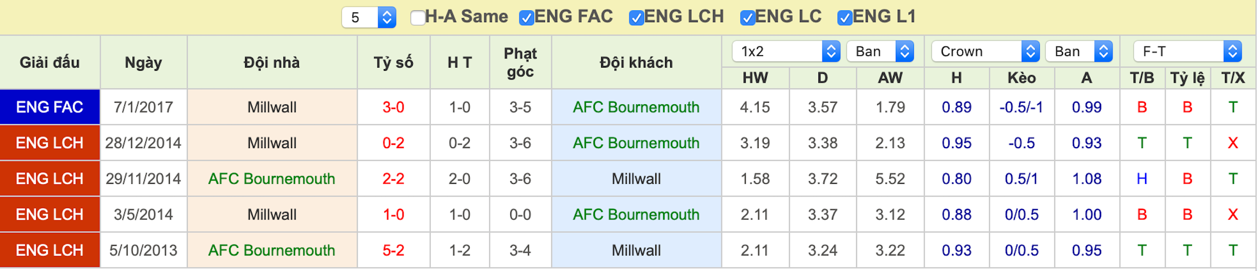Open the 5-2 score from 5/10/2013
1258x271 pixels.
click(393, 250)
